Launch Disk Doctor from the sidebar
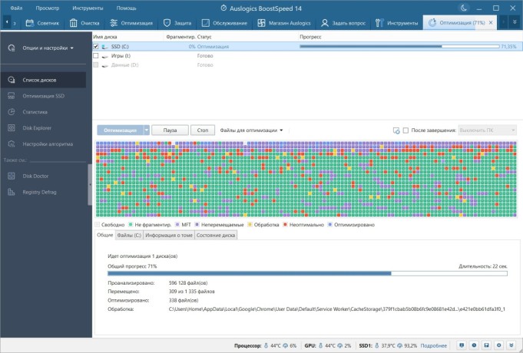The width and height of the screenshot is (523, 353). coord(38,176)
